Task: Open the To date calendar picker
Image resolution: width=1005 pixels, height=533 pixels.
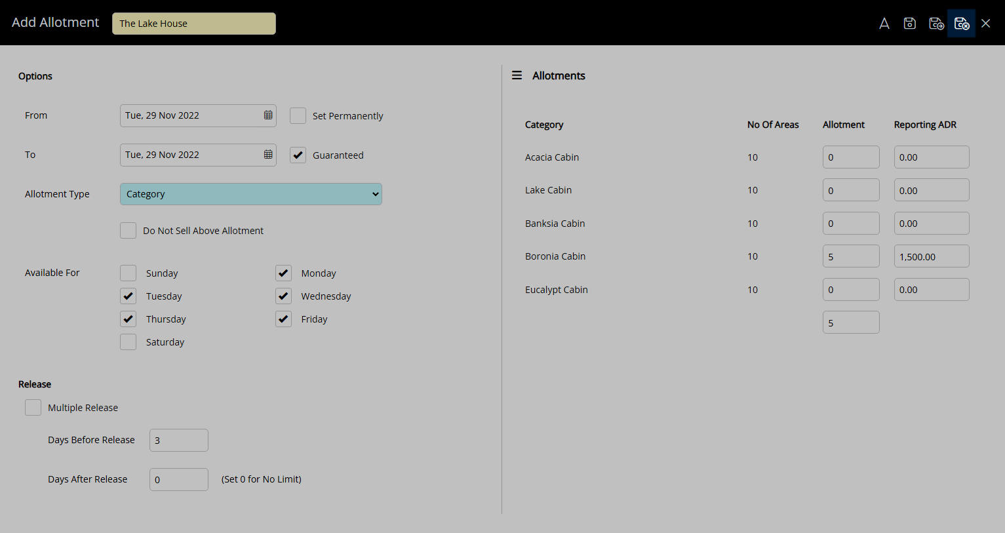Action: point(268,155)
